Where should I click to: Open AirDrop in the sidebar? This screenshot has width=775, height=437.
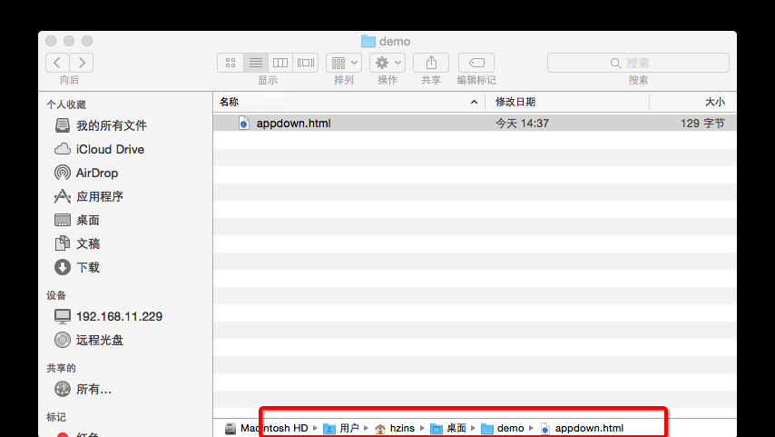tap(86, 173)
